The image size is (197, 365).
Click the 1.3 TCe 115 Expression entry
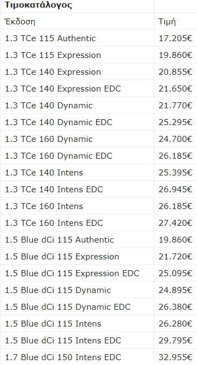click(x=53, y=55)
